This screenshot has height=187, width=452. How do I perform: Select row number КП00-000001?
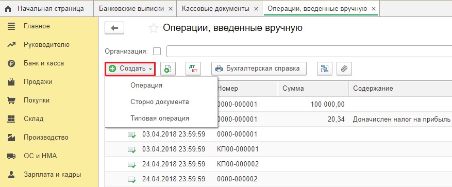[x=238, y=149]
